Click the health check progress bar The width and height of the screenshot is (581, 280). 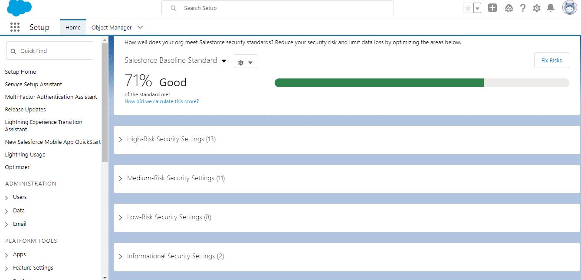[421, 82]
